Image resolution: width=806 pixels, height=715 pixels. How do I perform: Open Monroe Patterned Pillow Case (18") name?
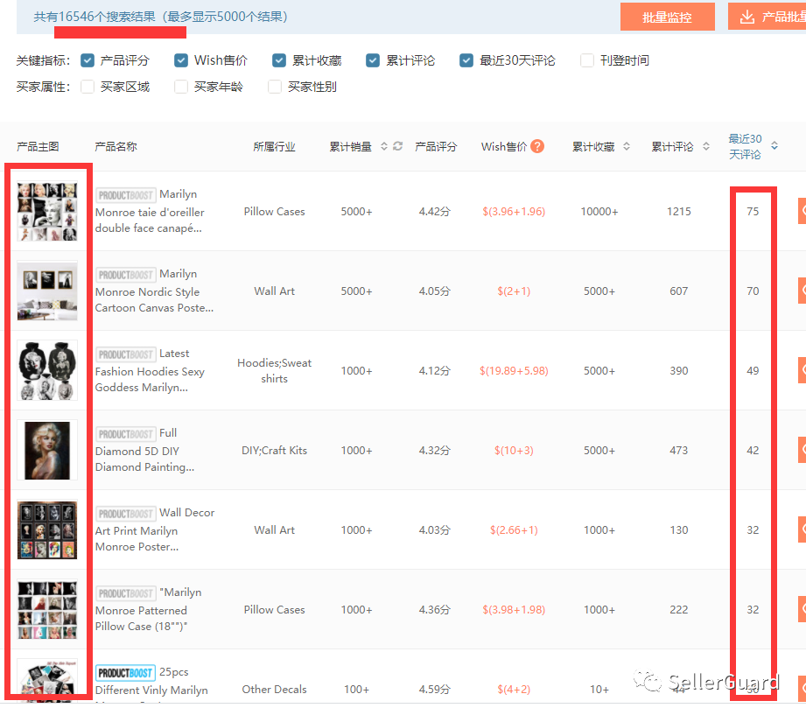pos(148,610)
